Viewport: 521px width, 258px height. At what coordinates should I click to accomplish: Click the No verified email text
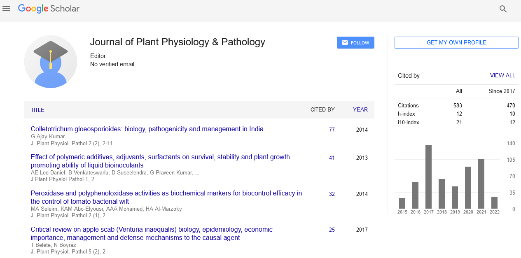click(112, 64)
